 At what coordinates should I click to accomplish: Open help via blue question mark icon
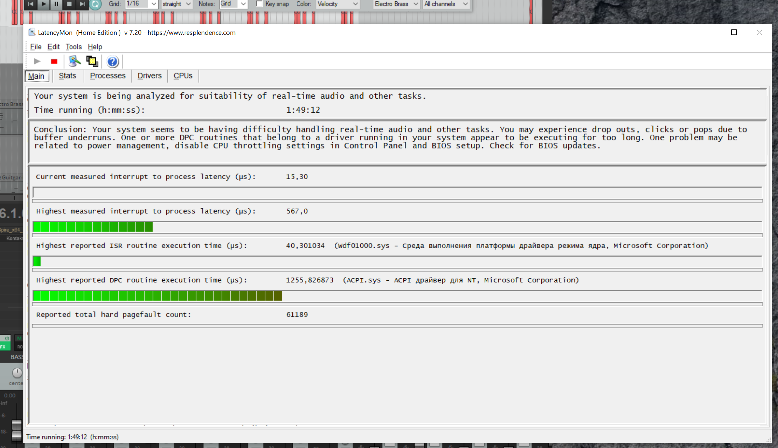point(112,62)
